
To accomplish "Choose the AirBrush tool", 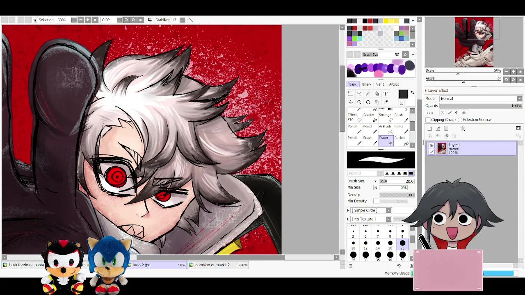I will click(386, 129).
